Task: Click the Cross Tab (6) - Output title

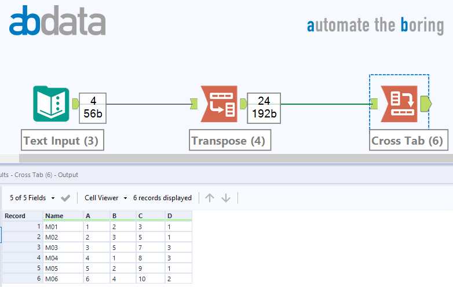Action: pos(46,175)
